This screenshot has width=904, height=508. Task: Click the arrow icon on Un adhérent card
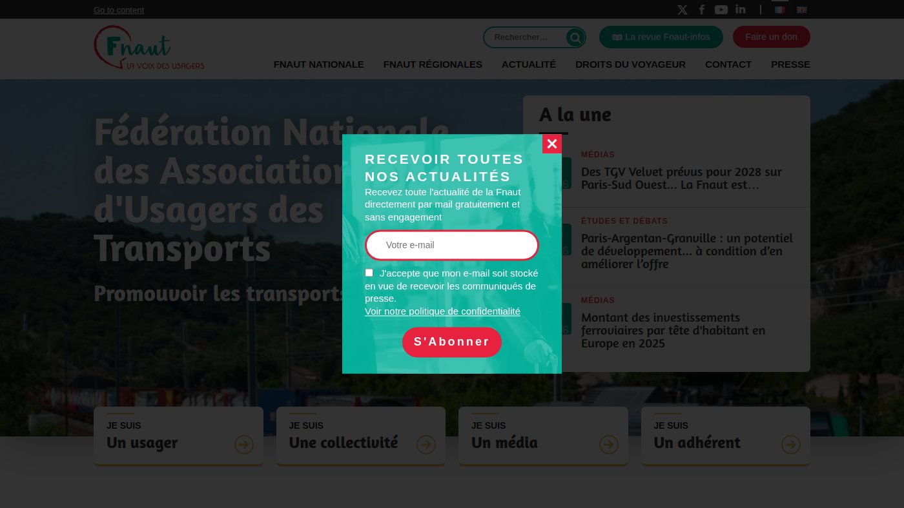(791, 445)
